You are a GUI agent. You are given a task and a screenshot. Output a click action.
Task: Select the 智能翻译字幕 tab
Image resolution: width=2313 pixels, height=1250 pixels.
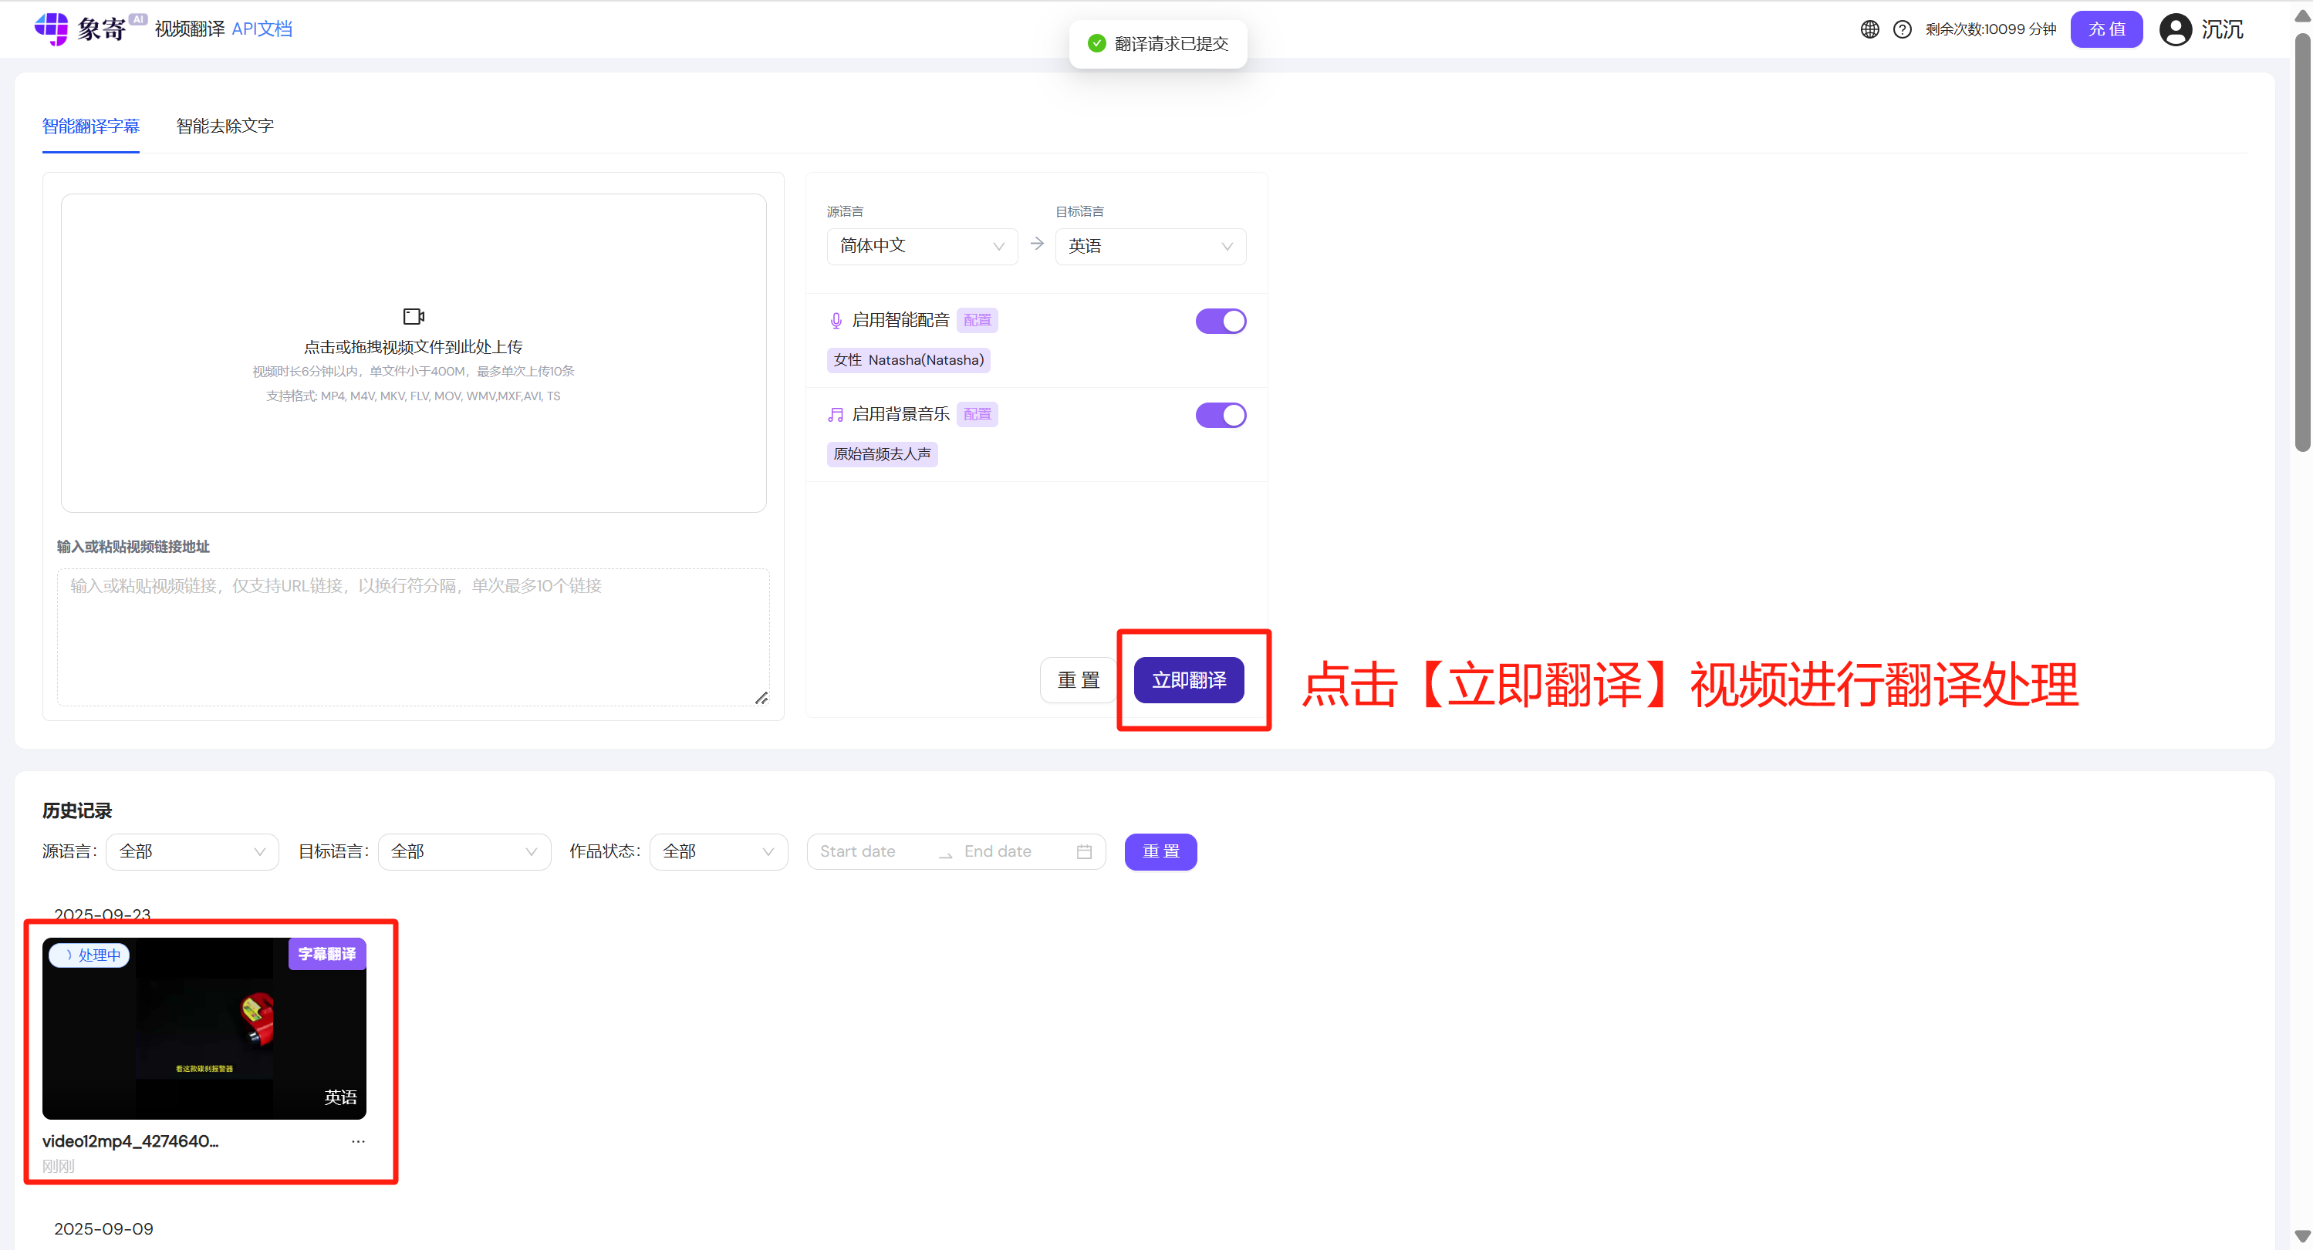pos(91,126)
